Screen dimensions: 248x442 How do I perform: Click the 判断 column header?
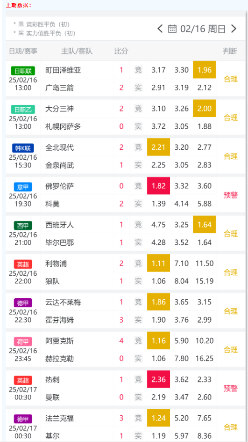(x=230, y=51)
